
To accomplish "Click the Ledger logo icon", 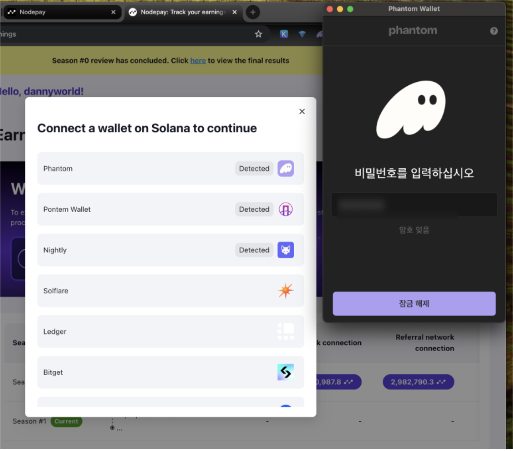I will pos(285,332).
